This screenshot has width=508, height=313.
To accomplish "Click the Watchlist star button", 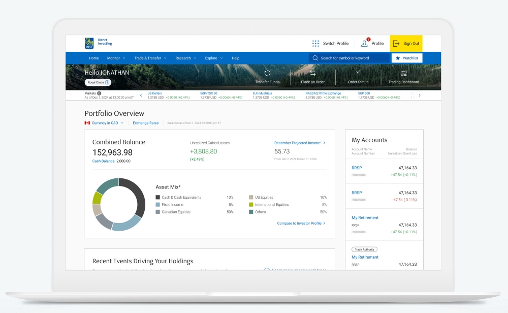I will (407, 58).
